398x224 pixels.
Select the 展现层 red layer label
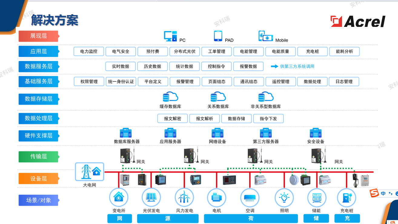pyautogui.click(x=38, y=36)
